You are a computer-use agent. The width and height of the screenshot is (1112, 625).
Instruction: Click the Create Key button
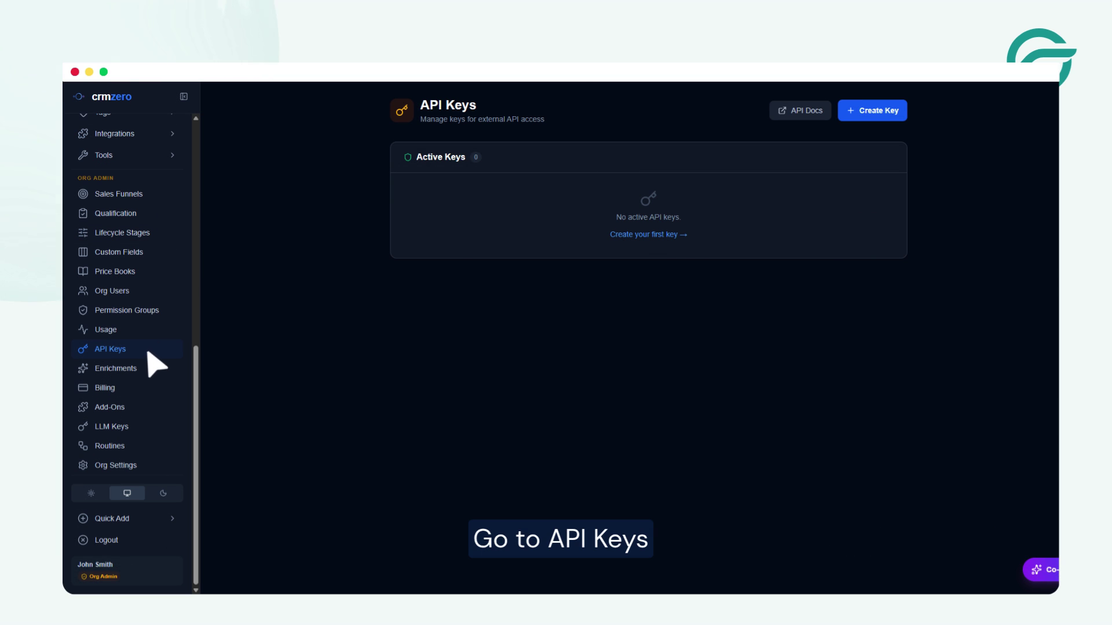coord(872,111)
